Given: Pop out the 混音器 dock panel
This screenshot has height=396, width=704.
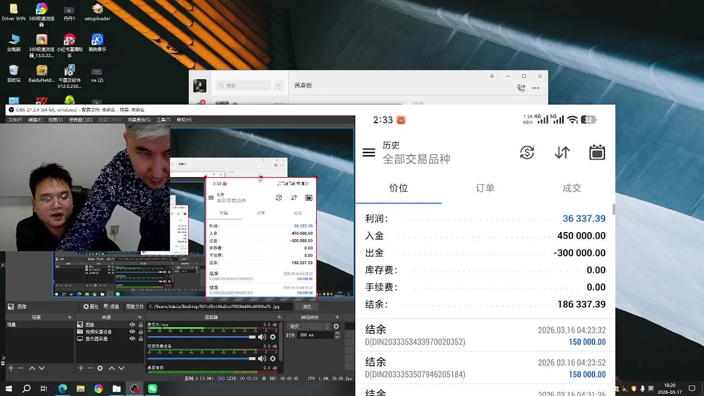Looking at the screenshot, I should pyautogui.click(x=280, y=317).
